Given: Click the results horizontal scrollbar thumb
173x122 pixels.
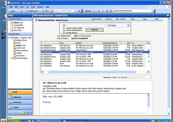Looking at the screenshot, I should pyautogui.click(x=92, y=72).
